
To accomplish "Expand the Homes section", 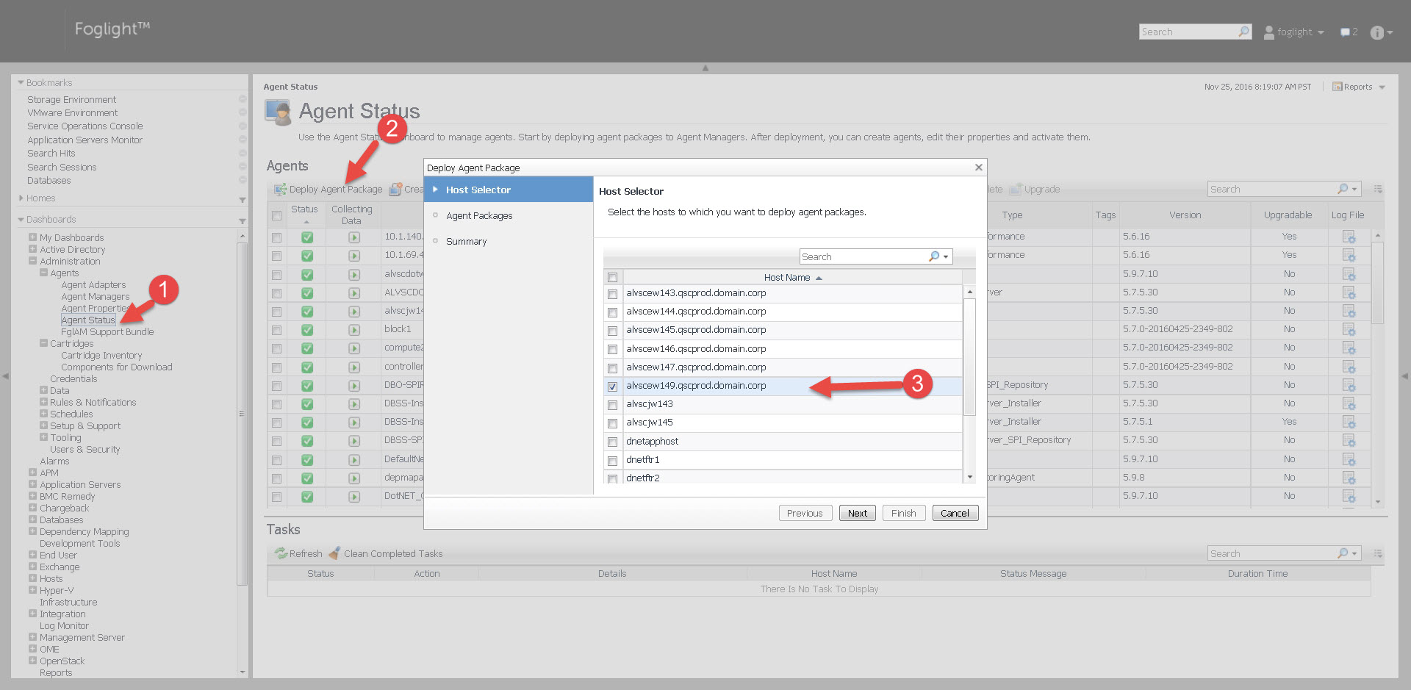I will 21,198.
